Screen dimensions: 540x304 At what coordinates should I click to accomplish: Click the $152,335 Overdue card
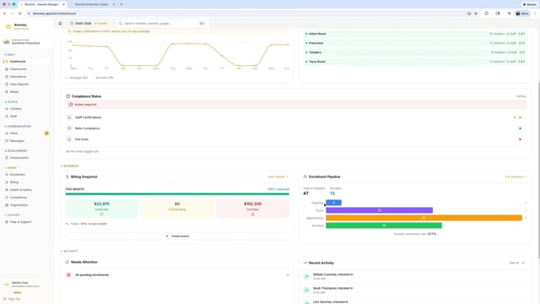[x=252, y=209]
